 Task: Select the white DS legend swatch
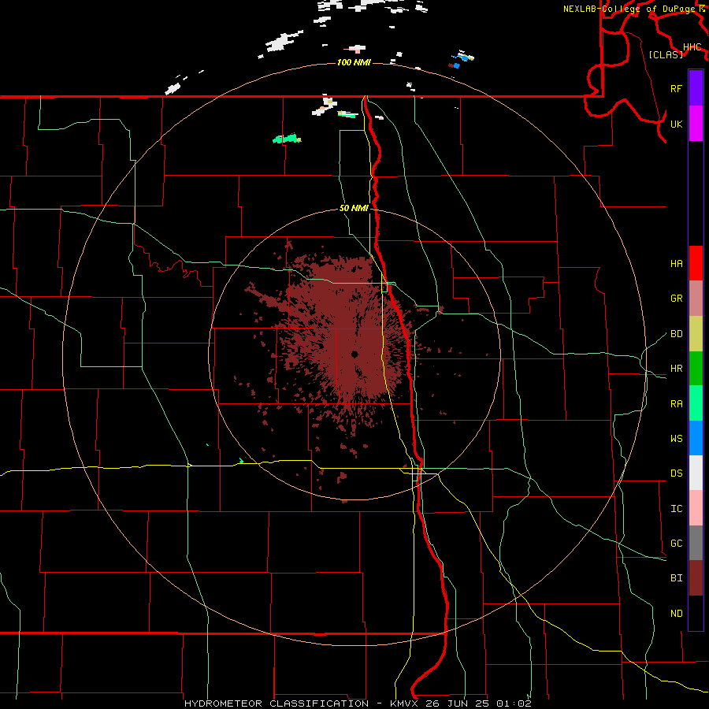click(x=696, y=473)
